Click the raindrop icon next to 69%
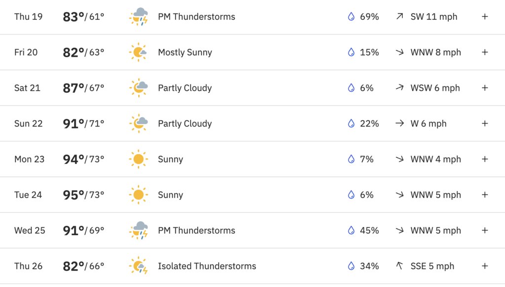 351,16
